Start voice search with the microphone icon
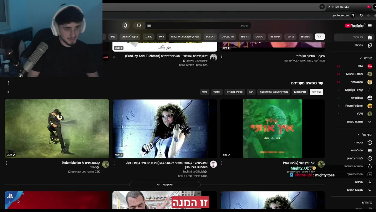 click(126, 26)
